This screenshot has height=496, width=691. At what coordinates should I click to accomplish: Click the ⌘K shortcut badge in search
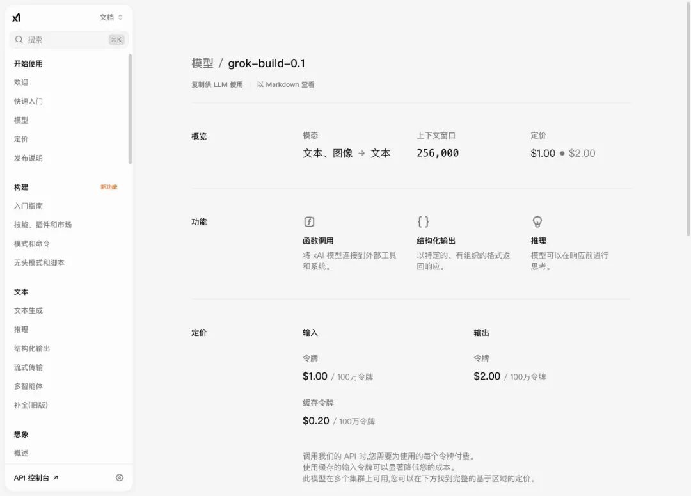(116, 40)
